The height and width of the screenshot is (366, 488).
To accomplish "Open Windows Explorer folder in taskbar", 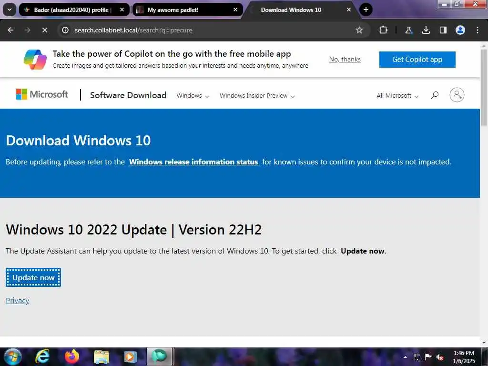I will pyautogui.click(x=102, y=356).
